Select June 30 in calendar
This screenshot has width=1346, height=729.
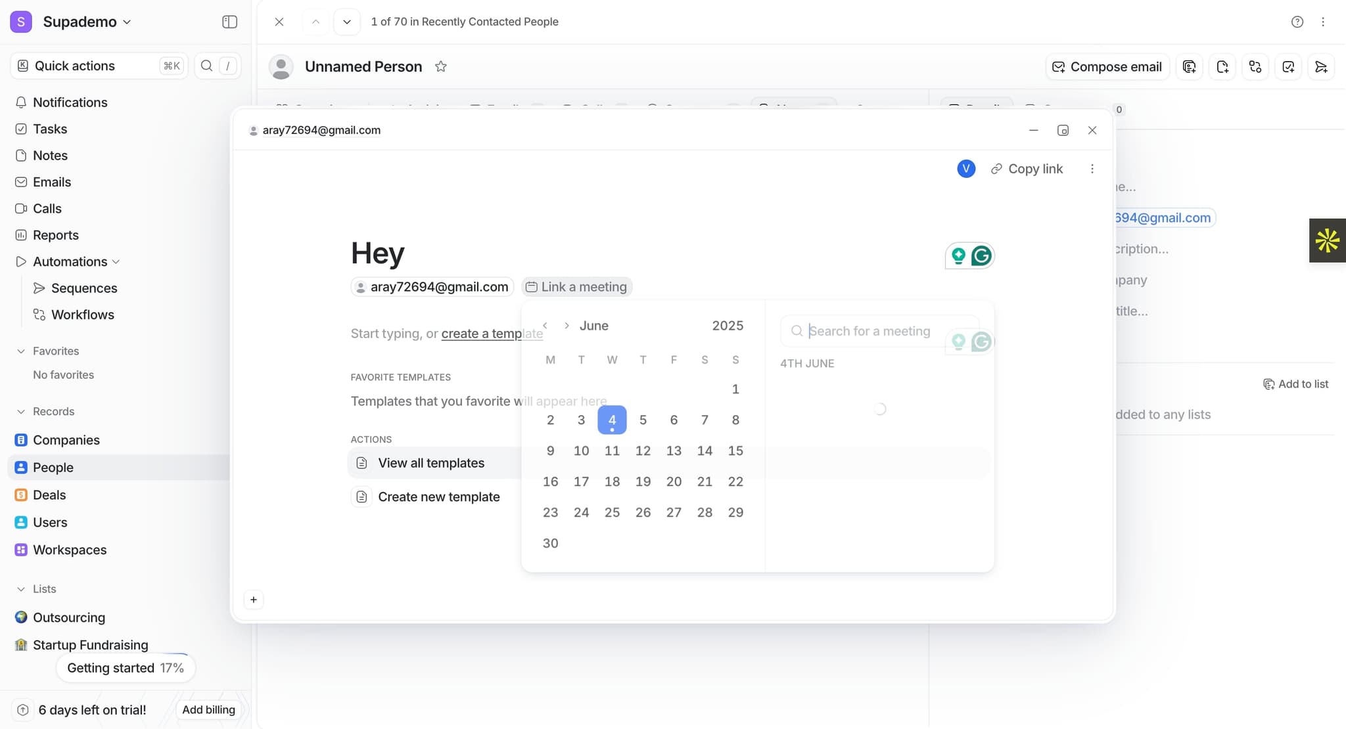[551, 544]
